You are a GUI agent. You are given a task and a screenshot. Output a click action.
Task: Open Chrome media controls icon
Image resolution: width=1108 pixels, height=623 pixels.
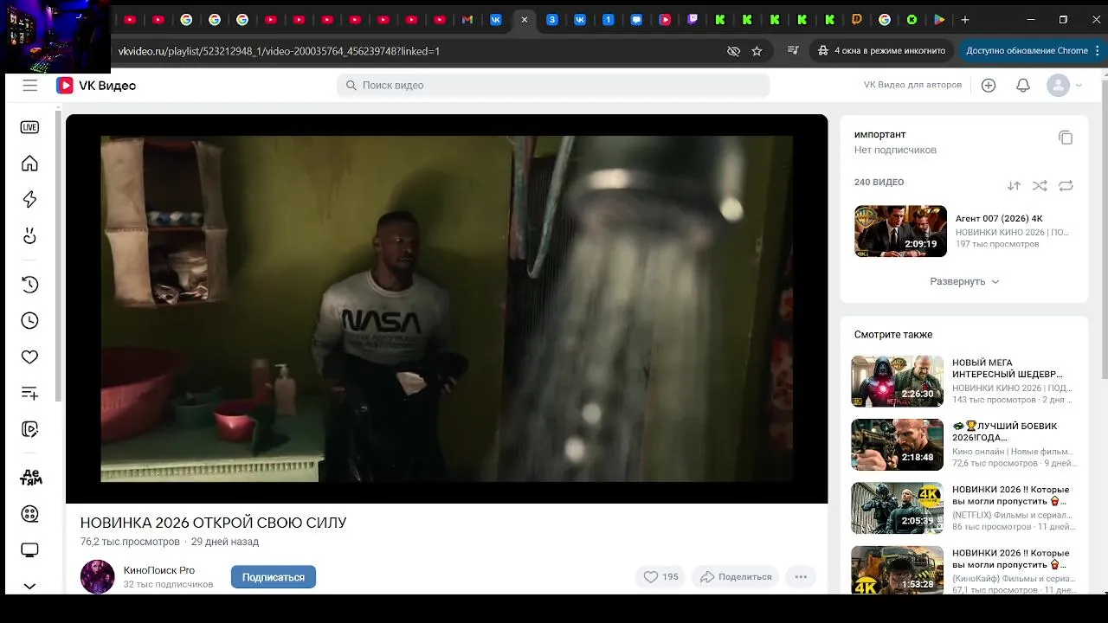(x=793, y=51)
